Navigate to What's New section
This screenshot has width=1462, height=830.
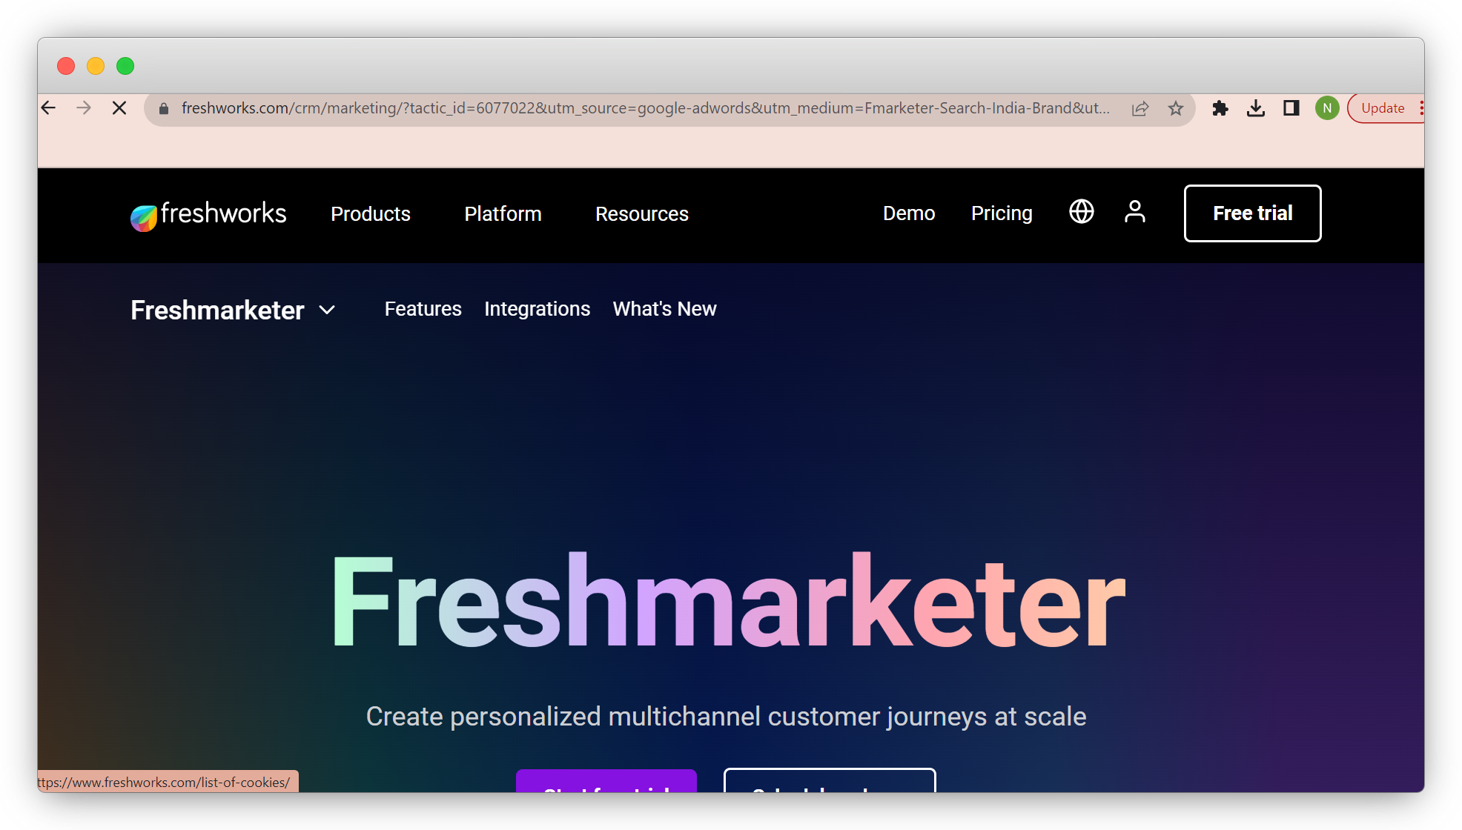[664, 309]
